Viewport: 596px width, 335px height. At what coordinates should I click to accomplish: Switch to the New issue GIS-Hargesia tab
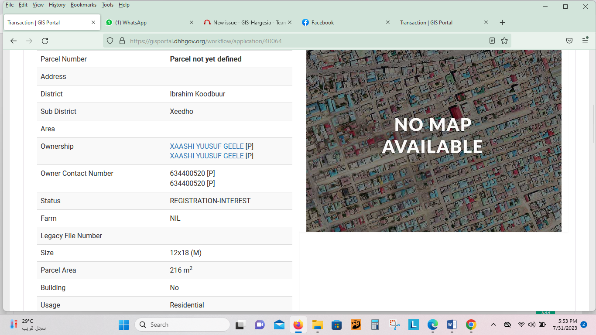click(x=247, y=23)
